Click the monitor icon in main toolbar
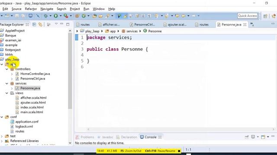This screenshot has width=277, height=155. (x=30, y=16)
